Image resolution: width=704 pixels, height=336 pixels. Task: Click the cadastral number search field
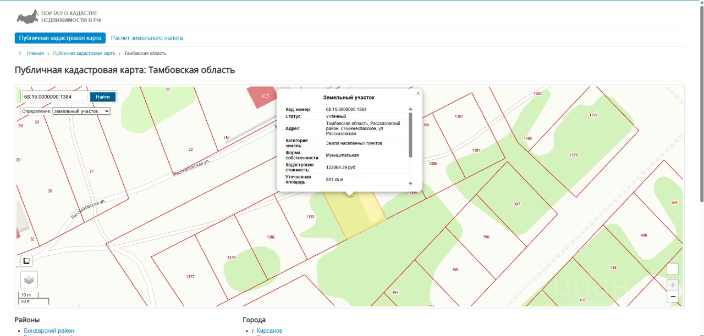(55, 97)
